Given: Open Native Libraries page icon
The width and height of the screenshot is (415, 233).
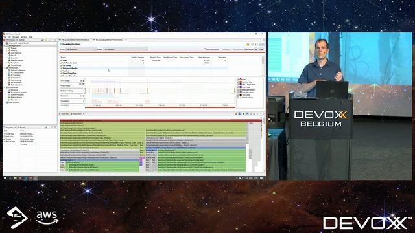Looking at the screenshot, I should [9, 97].
